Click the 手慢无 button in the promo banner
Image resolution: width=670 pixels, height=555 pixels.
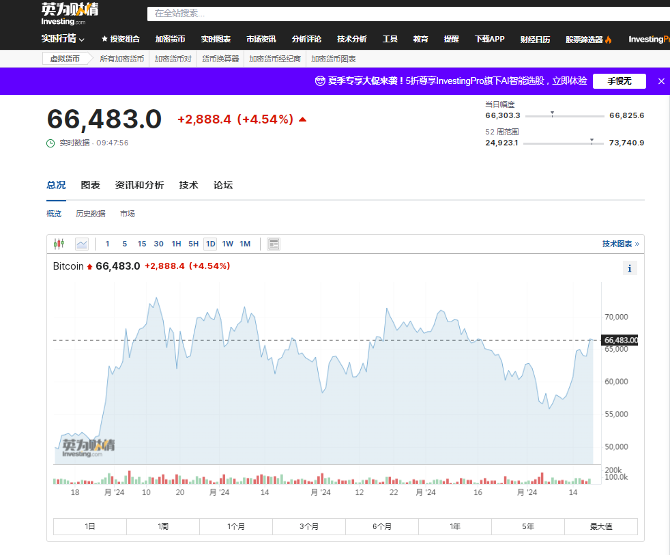(619, 81)
